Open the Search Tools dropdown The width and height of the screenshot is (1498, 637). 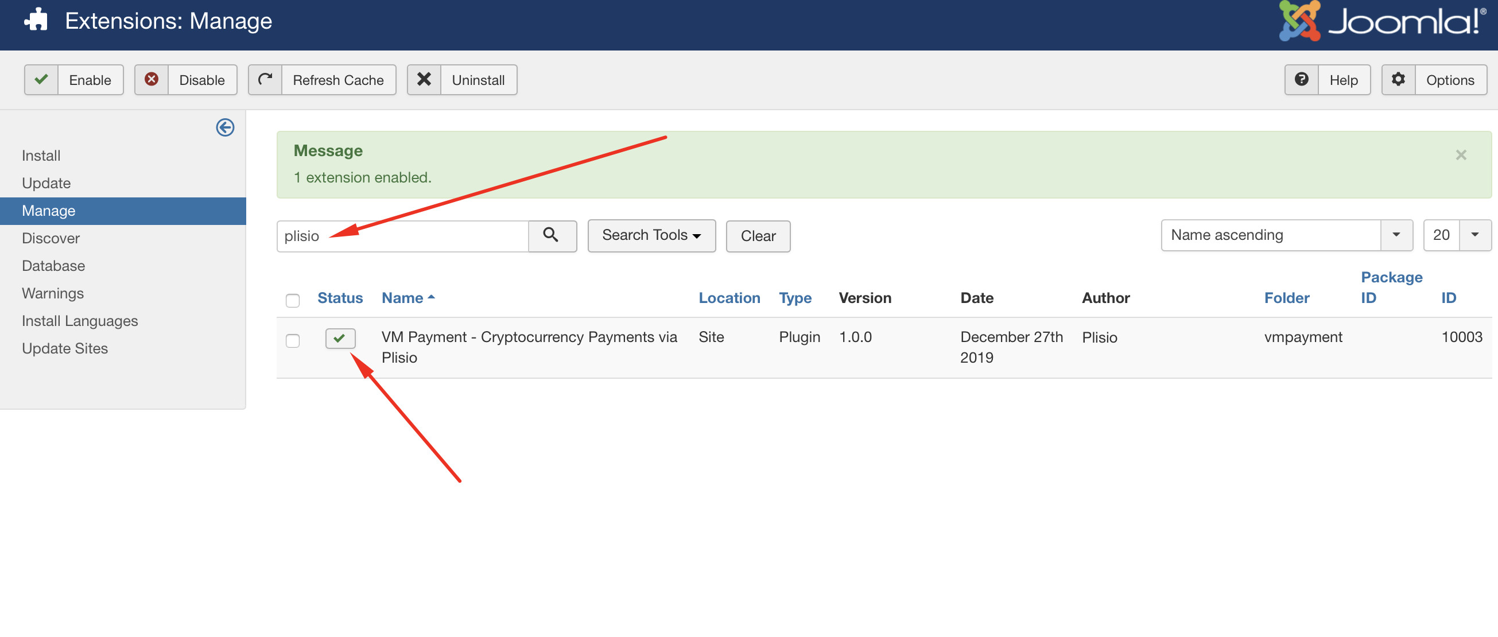[651, 235]
